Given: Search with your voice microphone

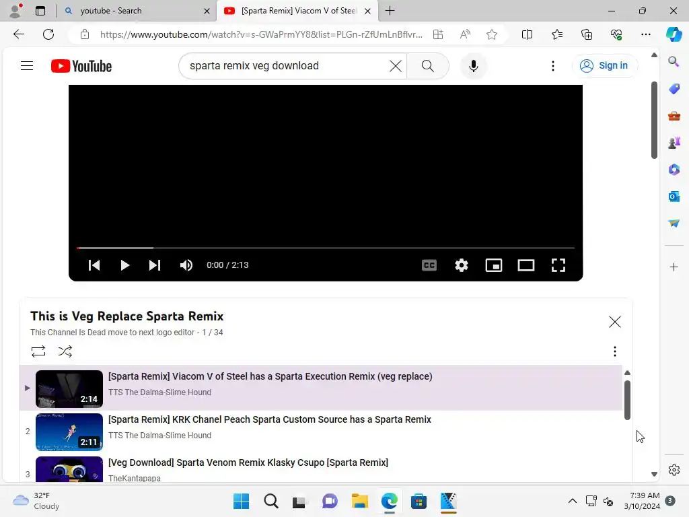Looking at the screenshot, I should click(x=473, y=66).
